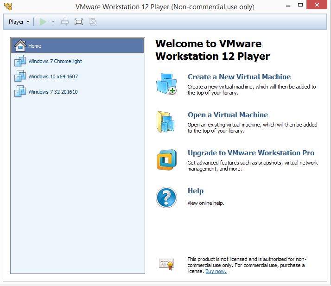Select the Home entry in the library

(x=78, y=45)
